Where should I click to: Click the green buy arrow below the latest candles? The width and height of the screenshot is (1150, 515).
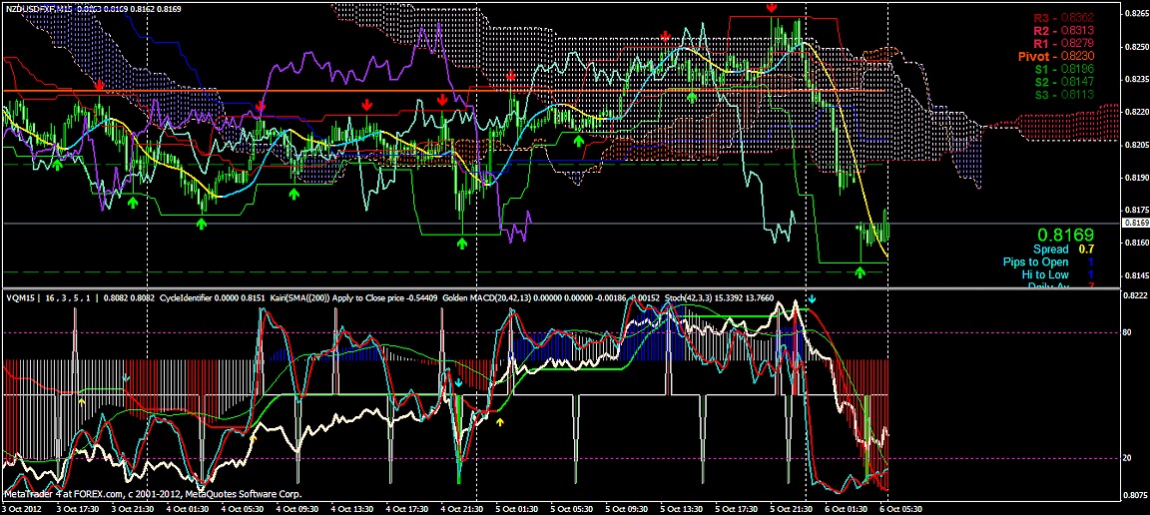coord(861,271)
